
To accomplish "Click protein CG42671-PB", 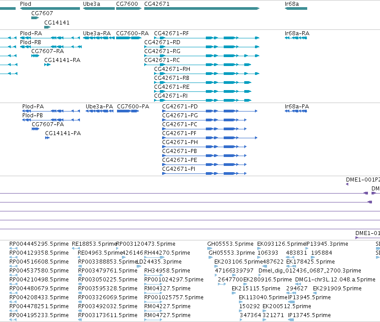I will pos(180,151).
